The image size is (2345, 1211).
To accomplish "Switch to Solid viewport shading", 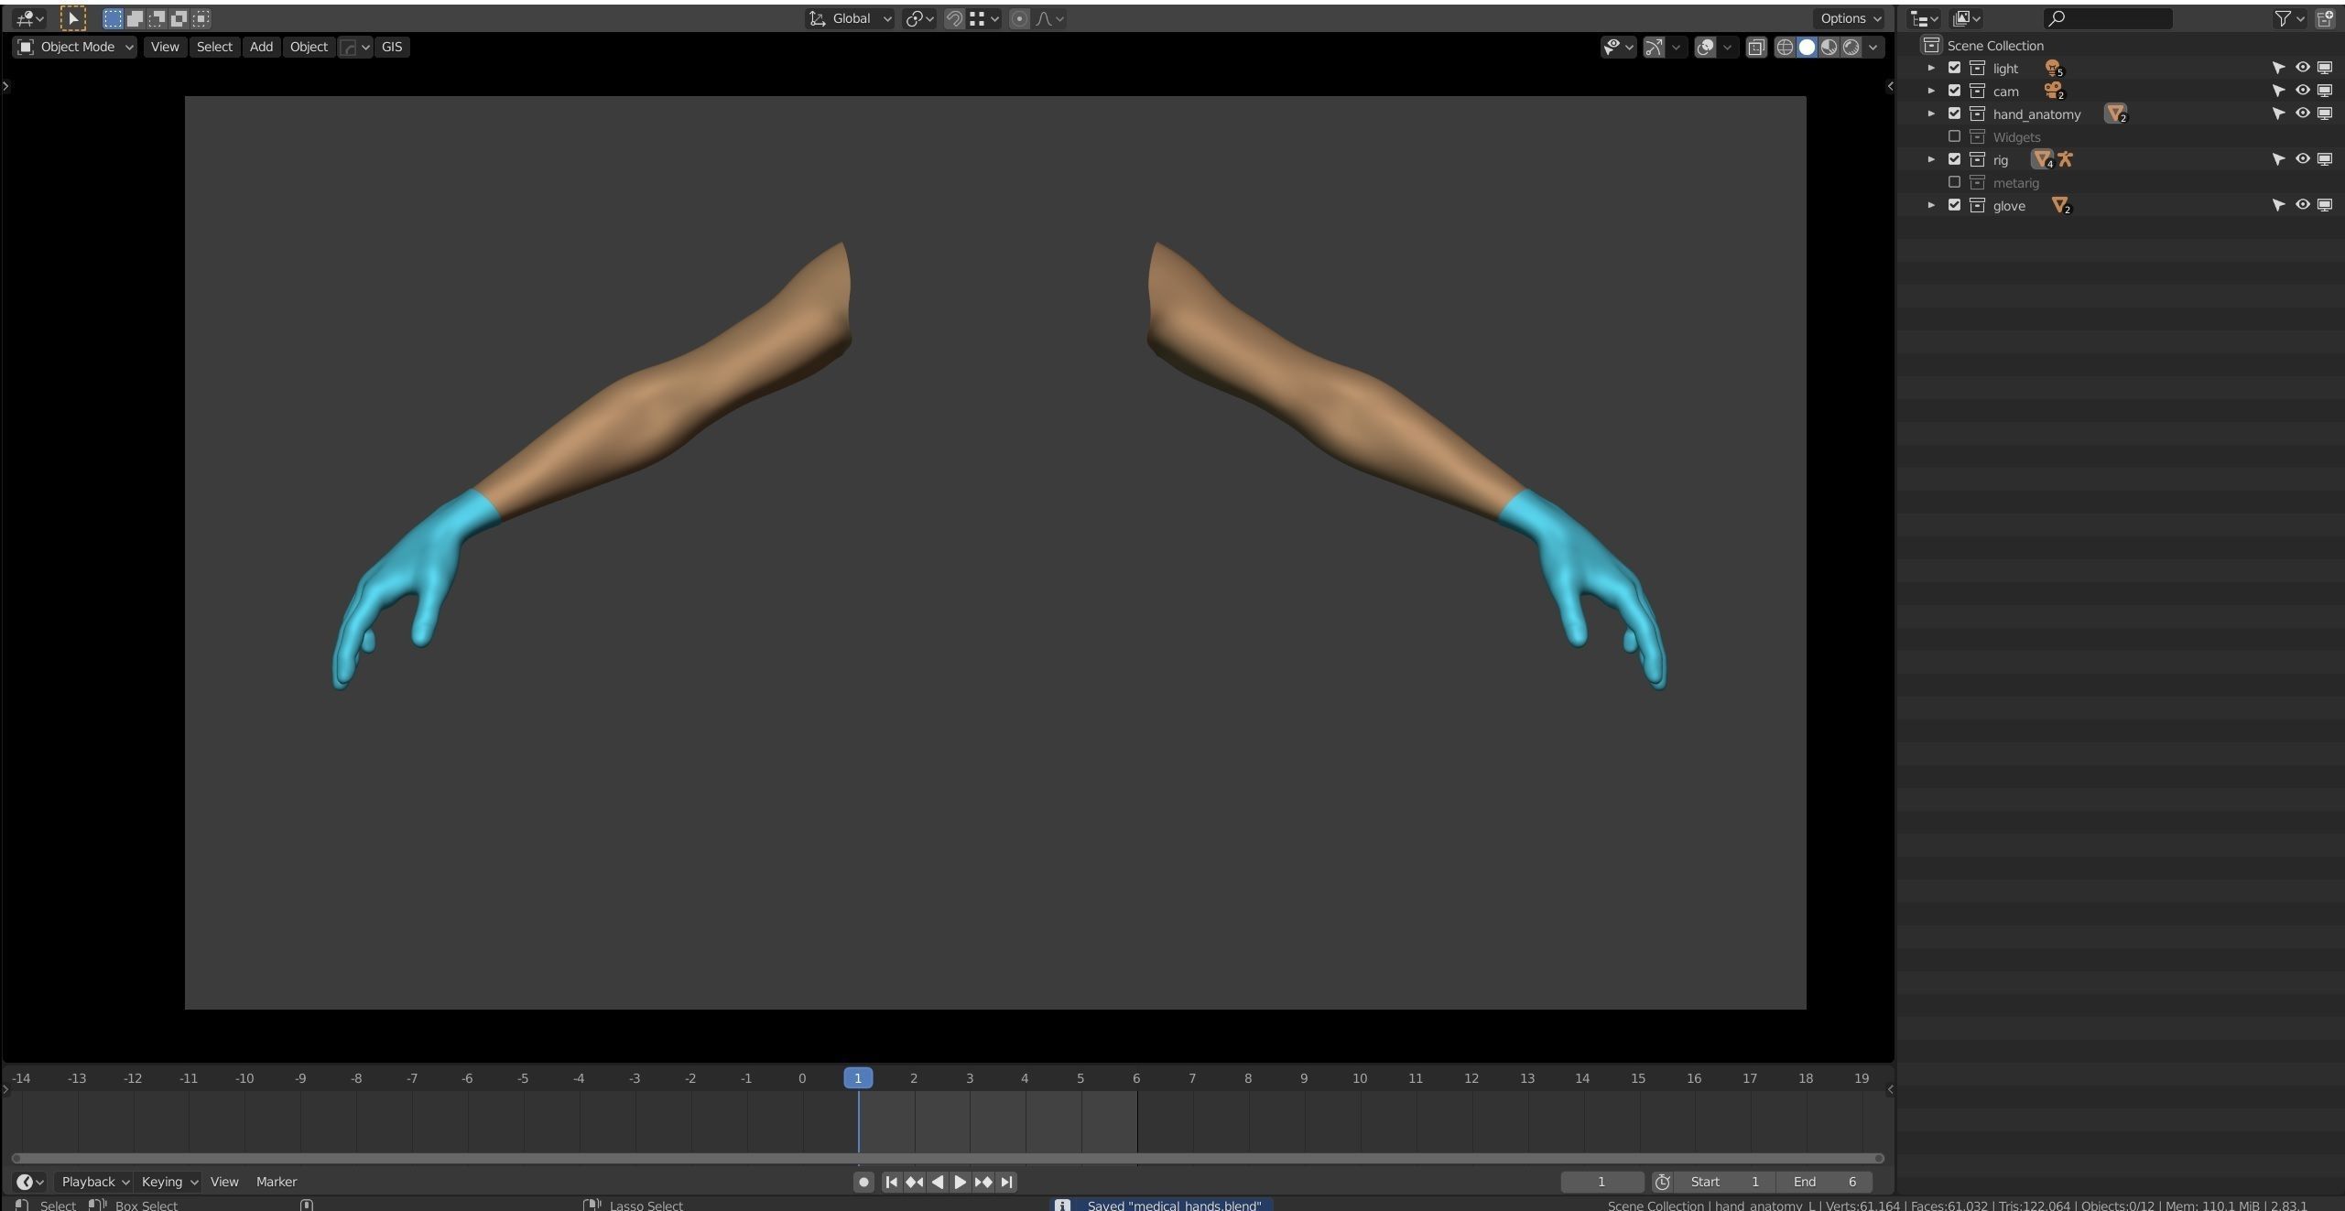I will (x=1807, y=47).
